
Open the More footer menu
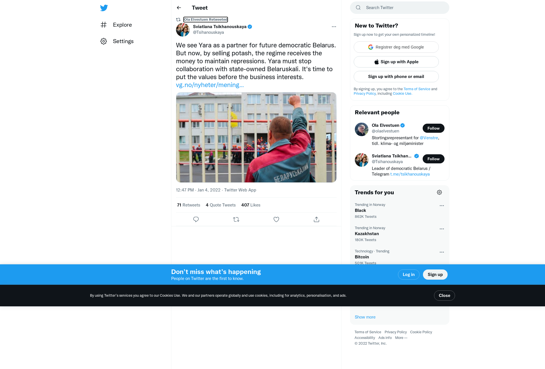[x=401, y=338]
